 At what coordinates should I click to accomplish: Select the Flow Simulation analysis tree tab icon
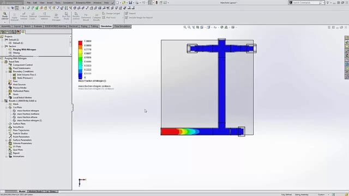tap(23, 32)
